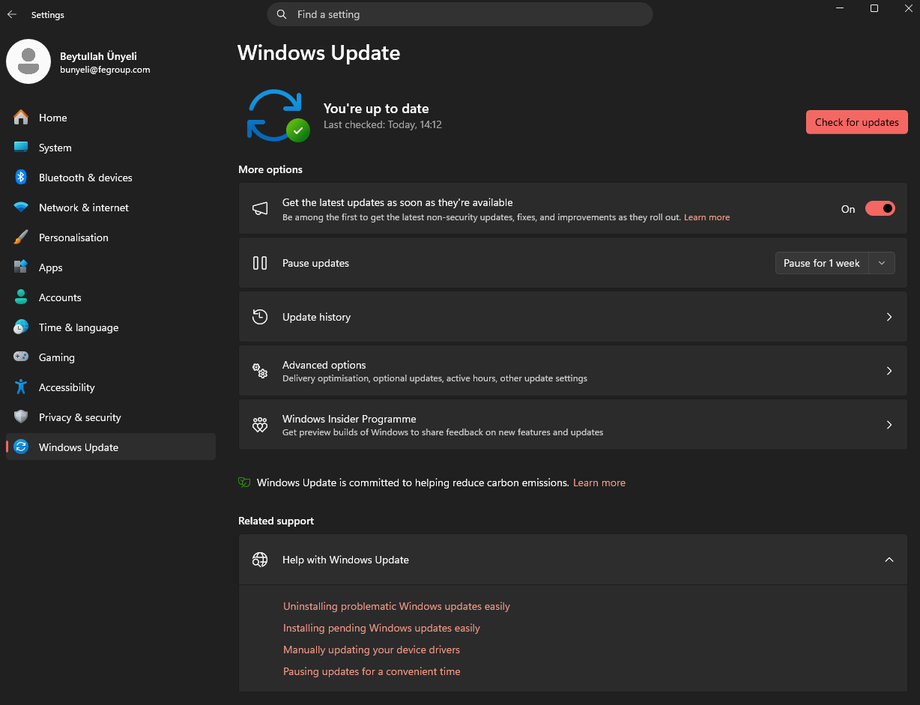This screenshot has width=920, height=705.
Task: Click the Advanced options gears icon
Action: pyautogui.click(x=260, y=371)
